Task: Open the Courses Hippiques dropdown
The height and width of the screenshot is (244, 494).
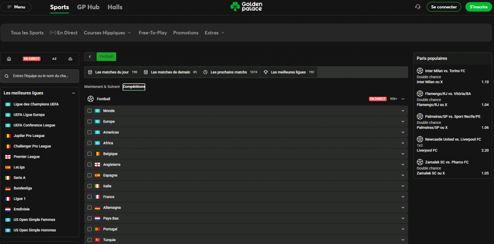Action: 108,33
